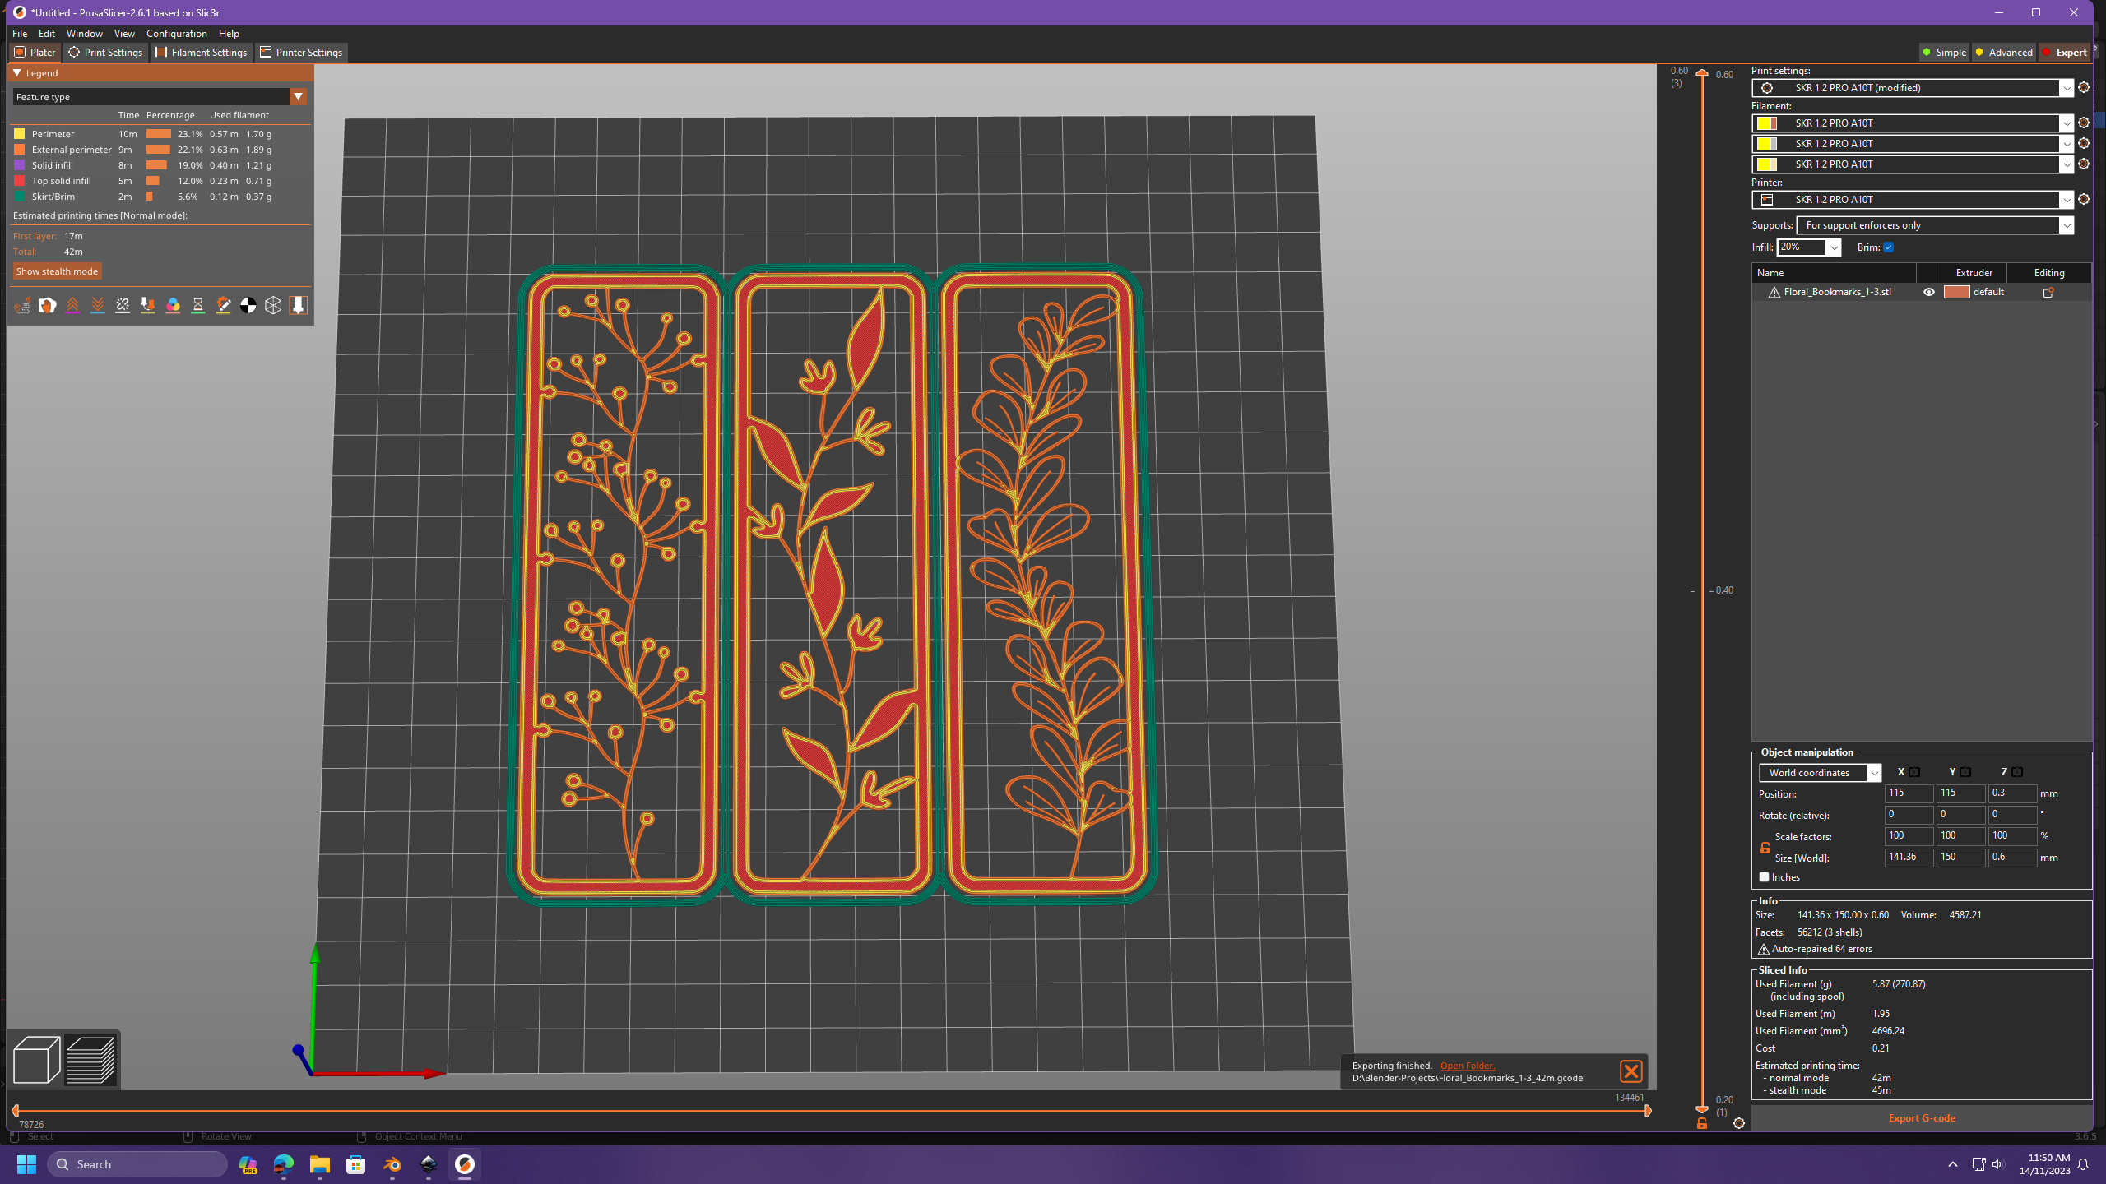The width and height of the screenshot is (2106, 1184).
Task: Toggle tool marker arrow icon
Action: (298, 306)
